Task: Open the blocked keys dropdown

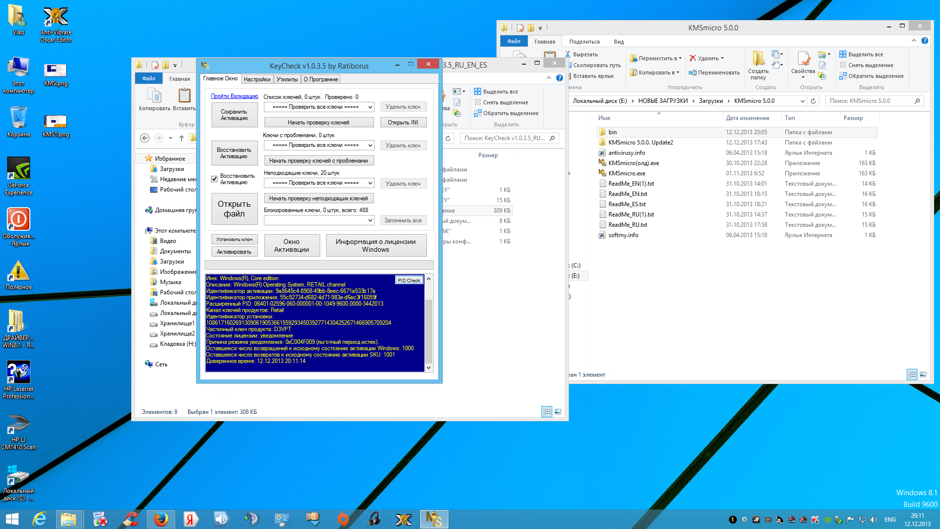Action: (x=370, y=221)
